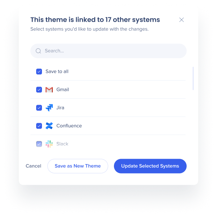
Task: Click the Jira logo icon
Action: [x=49, y=108]
